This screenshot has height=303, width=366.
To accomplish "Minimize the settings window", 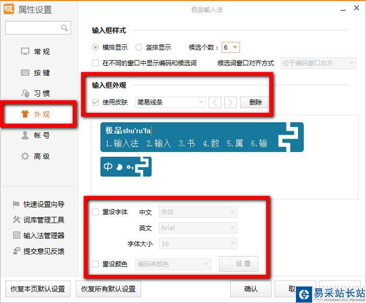I will 343,10.
